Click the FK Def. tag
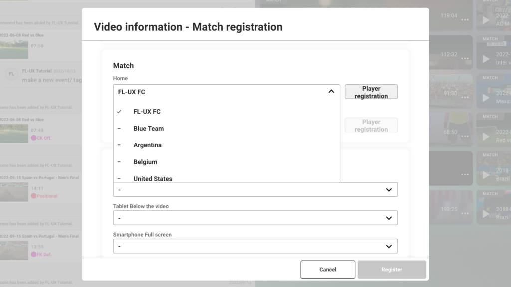511x287 pixels. pyautogui.click(x=41, y=254)
